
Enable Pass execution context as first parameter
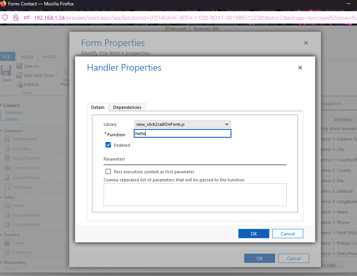[108, 172]
